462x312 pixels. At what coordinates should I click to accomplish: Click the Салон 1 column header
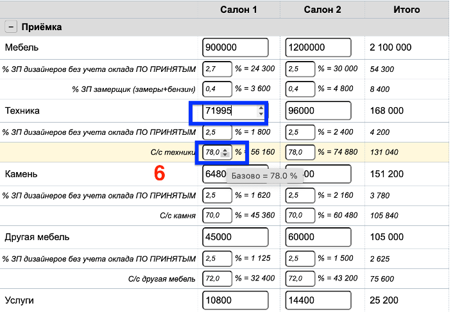click(238, 10)
